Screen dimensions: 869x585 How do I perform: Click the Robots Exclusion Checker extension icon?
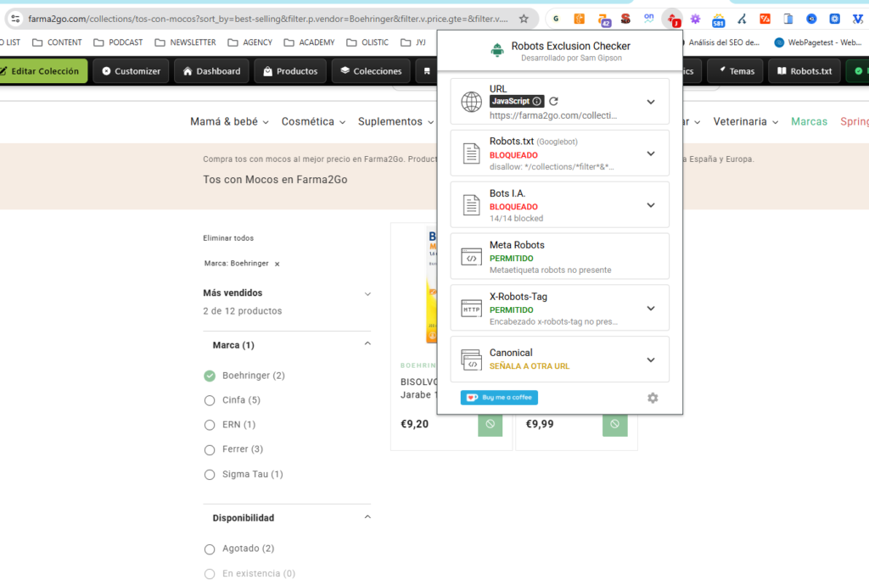pos(673,19)
